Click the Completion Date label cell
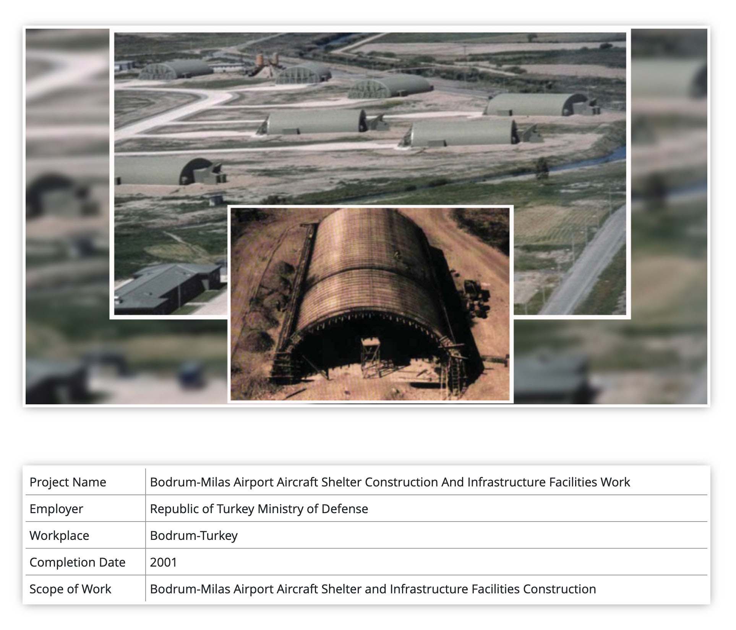This screenshot has width=736, height=630. click(77, 562)
